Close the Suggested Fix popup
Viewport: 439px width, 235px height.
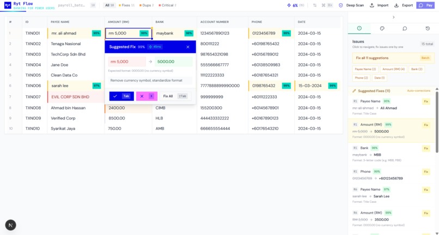pos(188,47)
